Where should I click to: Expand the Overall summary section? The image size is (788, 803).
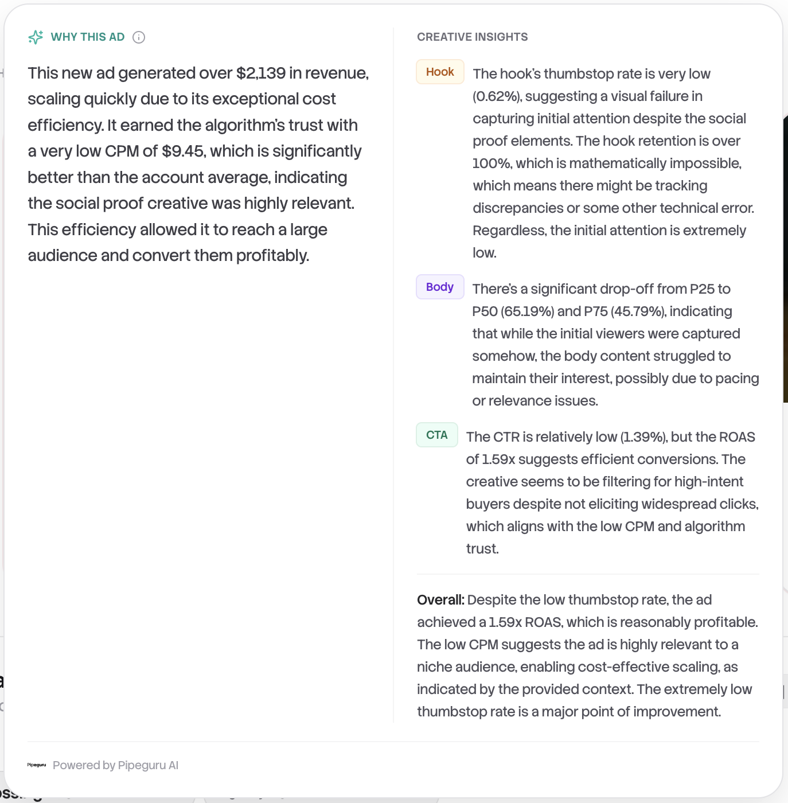click(440, 599)
